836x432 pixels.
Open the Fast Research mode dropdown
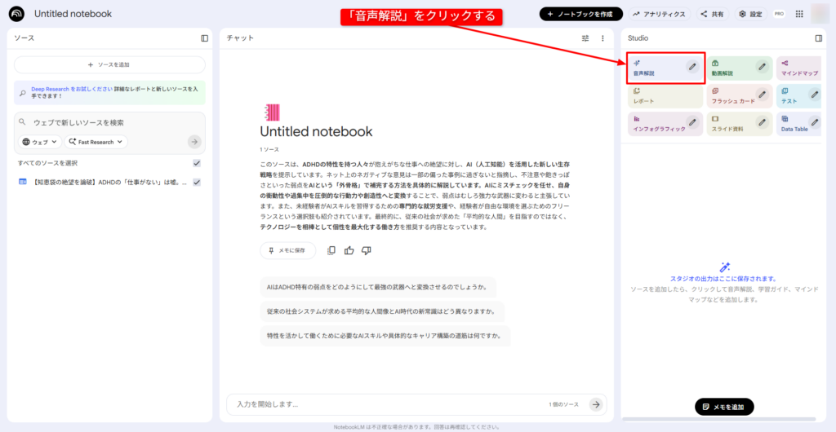click(x=96, y=142)
